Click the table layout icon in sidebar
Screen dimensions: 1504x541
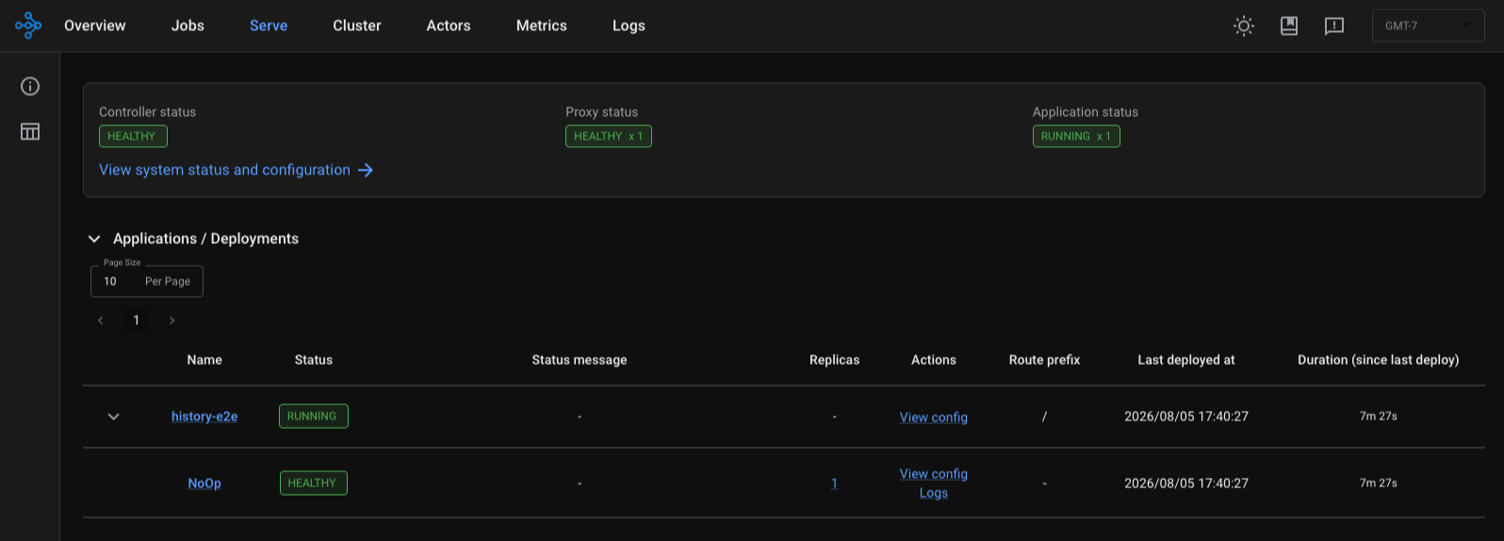[30, 132]
